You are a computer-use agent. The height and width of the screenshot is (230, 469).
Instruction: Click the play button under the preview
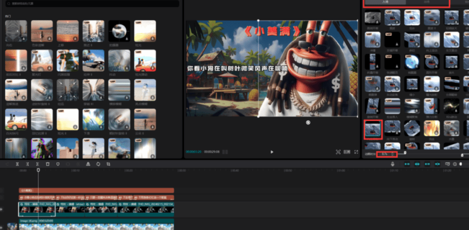272,152
